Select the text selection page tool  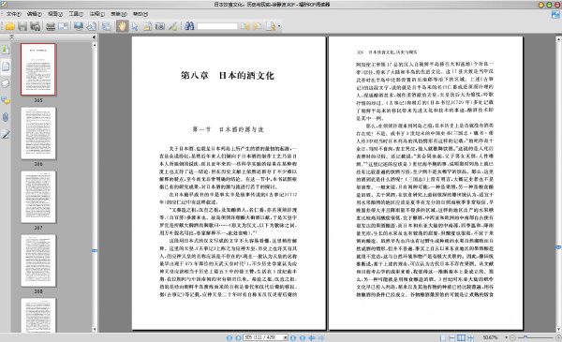(x=147, y=26)
